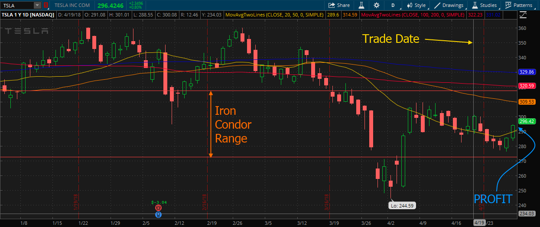The height and width of the screenshot is (227, 540).
Task: Click the blue 329.86 price axis bubble
Action: point(527,72)
